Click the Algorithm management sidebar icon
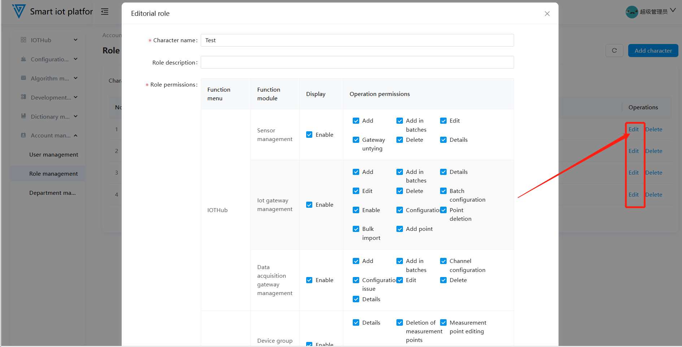Screen dimensions: 682x347 [23, 78]
